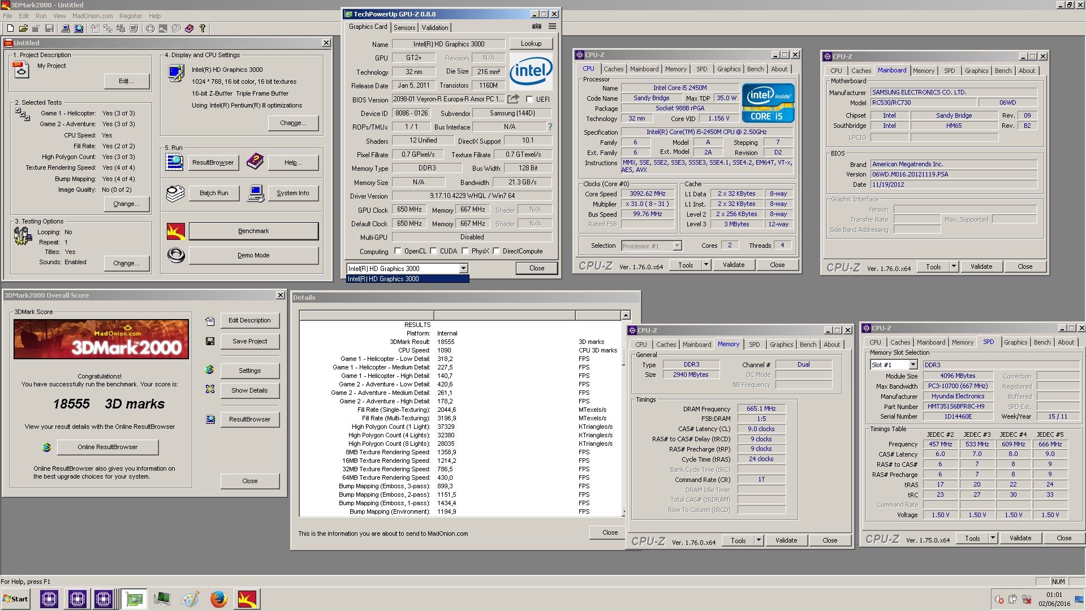Toggle the CUDA checkbox
The height and width of the screenshot is (611, 1086).
[x=433, y=251]
